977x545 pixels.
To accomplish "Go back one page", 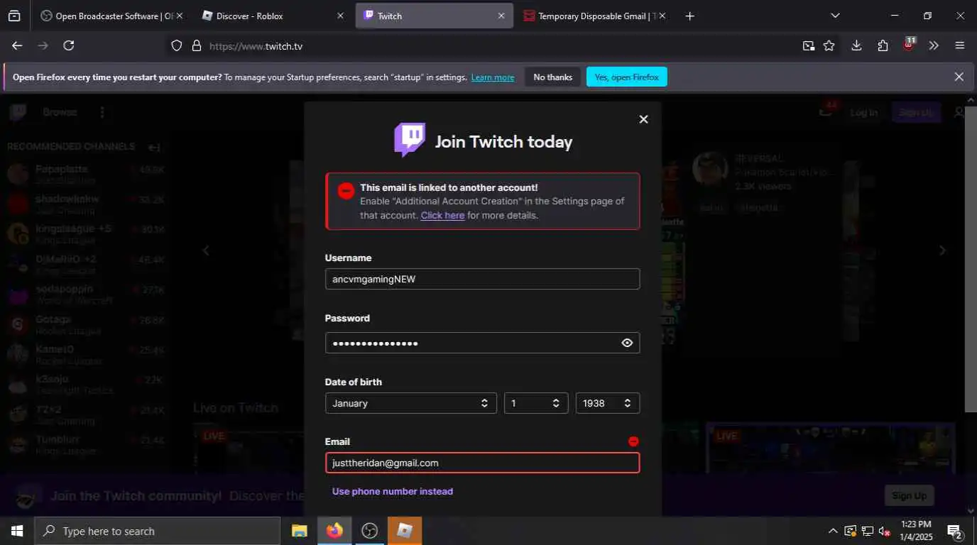I will pos(17,45).
